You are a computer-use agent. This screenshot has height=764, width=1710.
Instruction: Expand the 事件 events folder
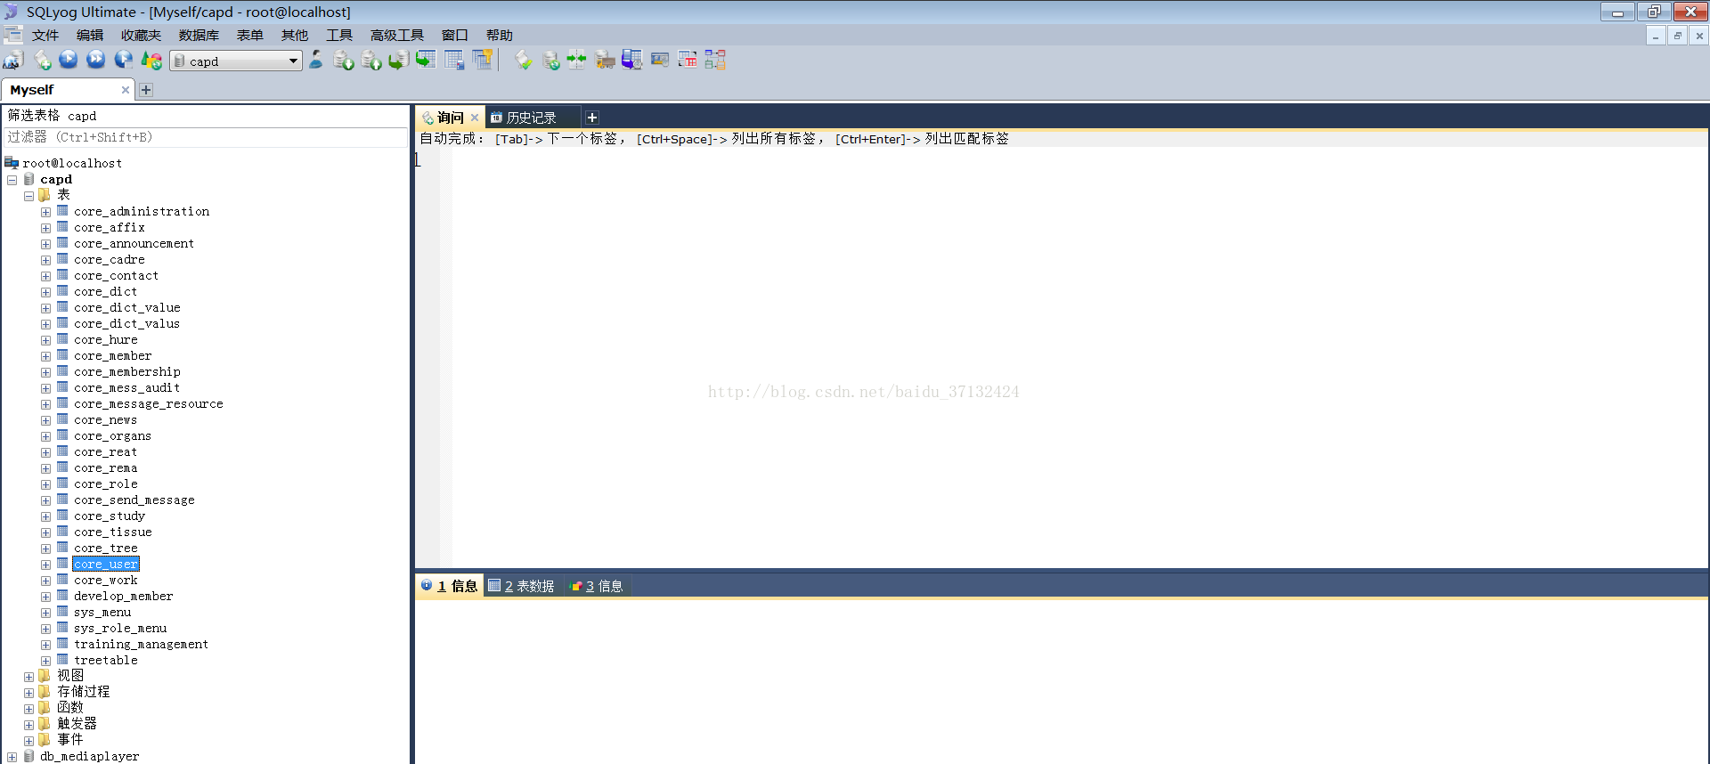(x=29, y=741)
